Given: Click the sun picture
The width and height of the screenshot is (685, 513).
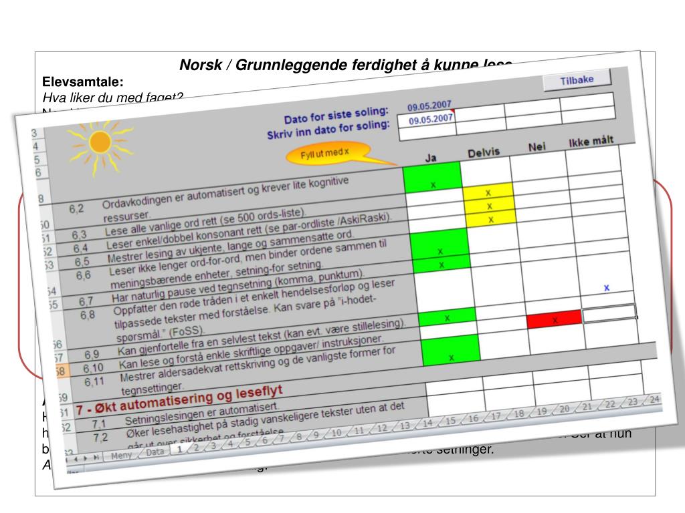Looking at the screenshot, I should [x=100, y=145].
